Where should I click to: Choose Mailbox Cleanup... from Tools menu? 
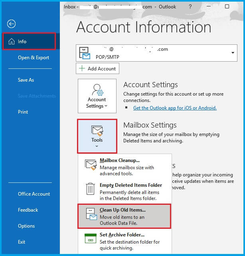(x=125, y=166)
